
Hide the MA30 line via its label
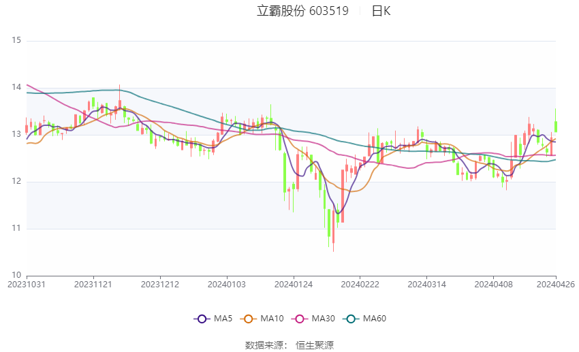tap(323, 319)
